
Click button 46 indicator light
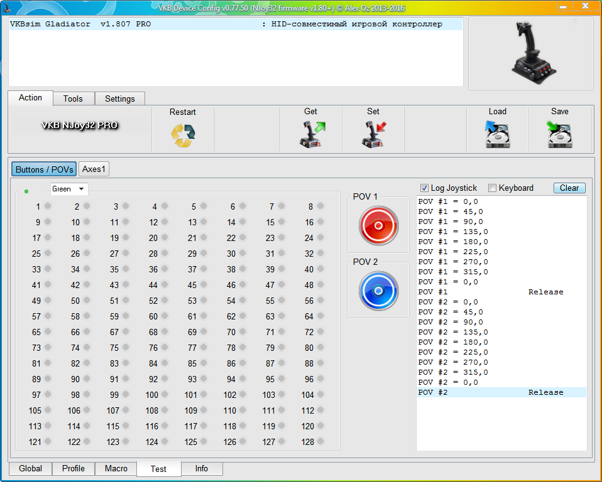tap(243, 284)
